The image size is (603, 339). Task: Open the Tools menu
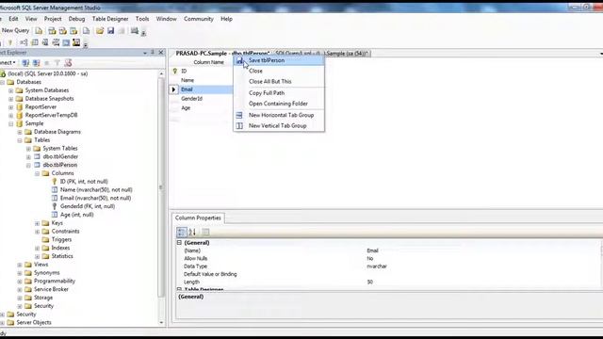(x=142, y=19)
